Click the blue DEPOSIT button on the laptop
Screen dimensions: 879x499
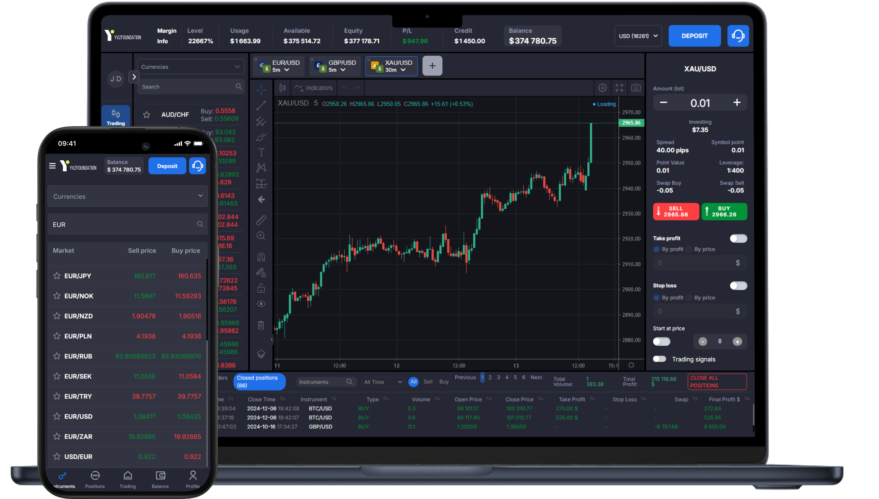(x=694, y=36)
